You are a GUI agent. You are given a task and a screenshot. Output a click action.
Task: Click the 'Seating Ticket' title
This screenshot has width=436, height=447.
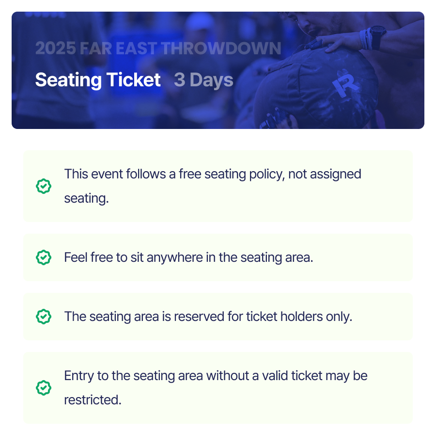click(x=98, y=80)
